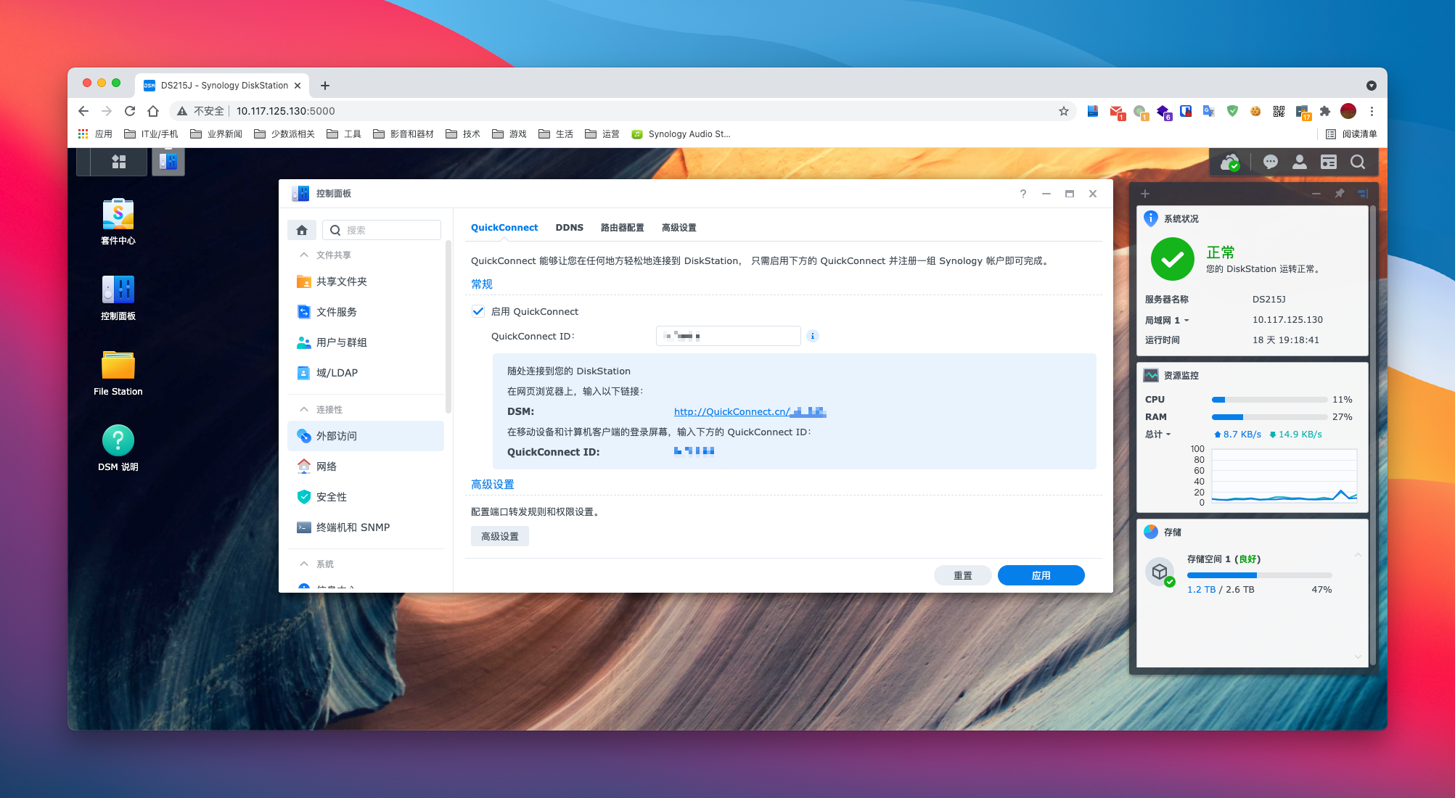
Task: Toggle the 启用 QuickConnect checkbox
Action: 478,310
